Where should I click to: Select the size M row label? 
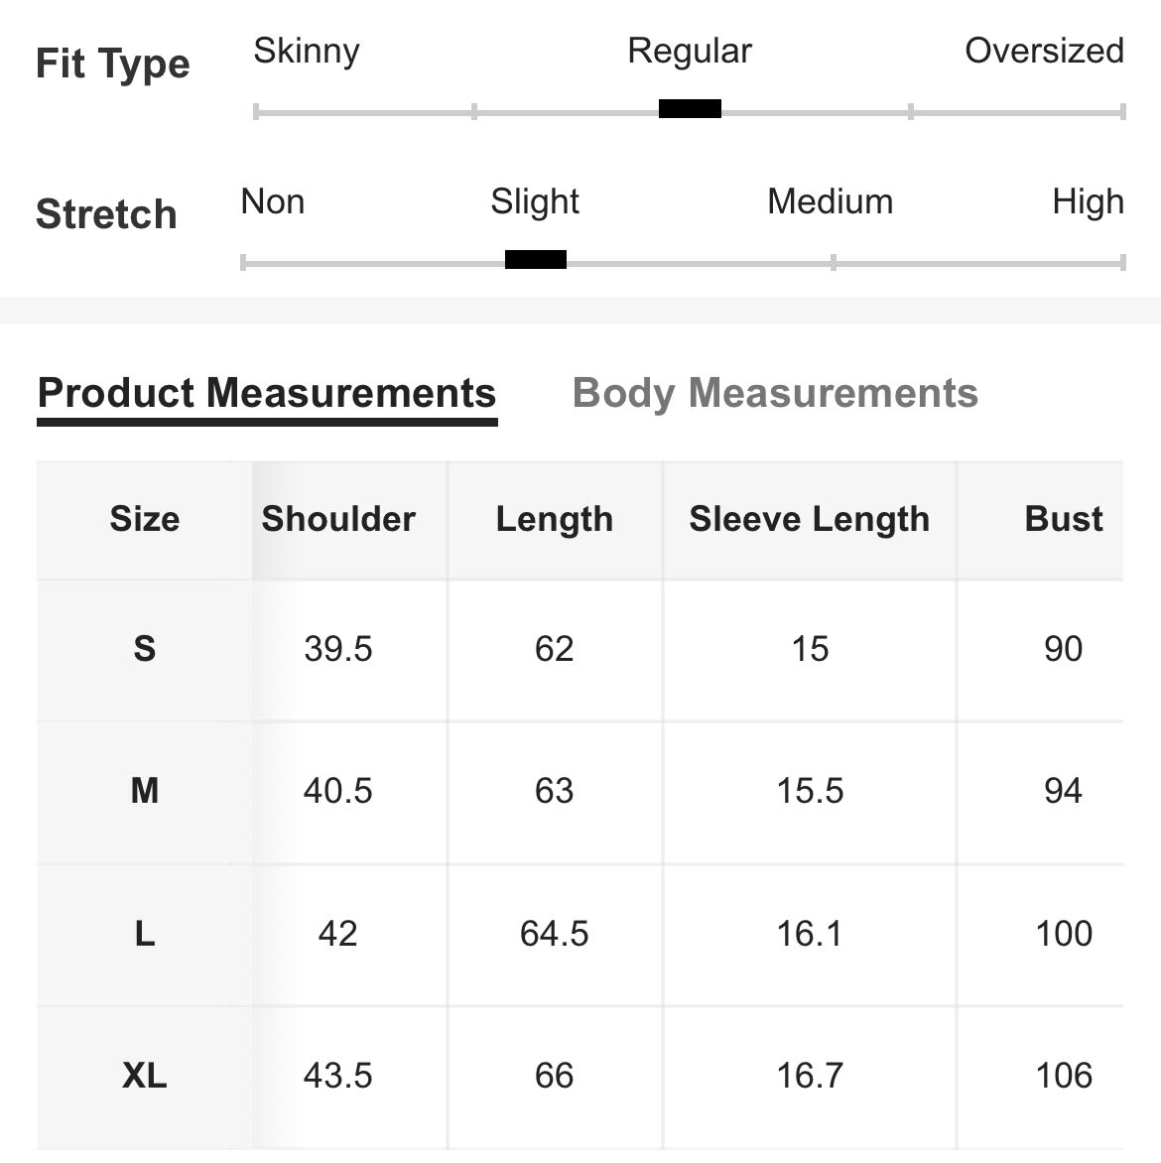tap(145, 791)
